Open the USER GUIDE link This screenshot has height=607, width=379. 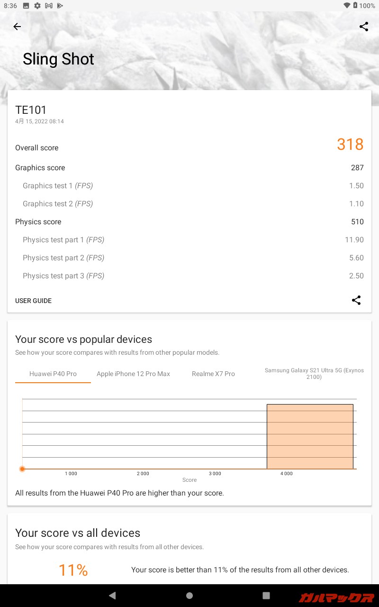[33, 301]
